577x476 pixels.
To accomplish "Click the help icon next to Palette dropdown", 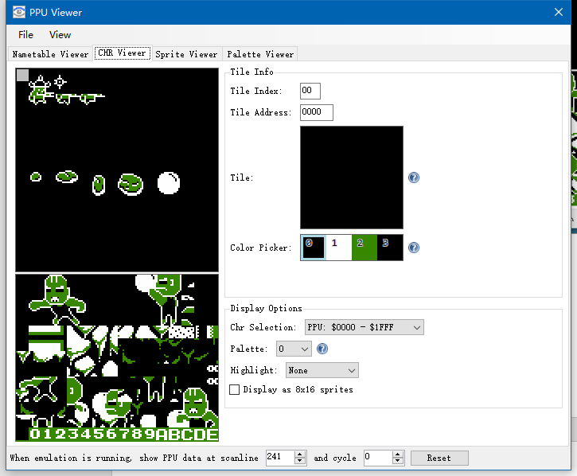I will click(322, 349).
